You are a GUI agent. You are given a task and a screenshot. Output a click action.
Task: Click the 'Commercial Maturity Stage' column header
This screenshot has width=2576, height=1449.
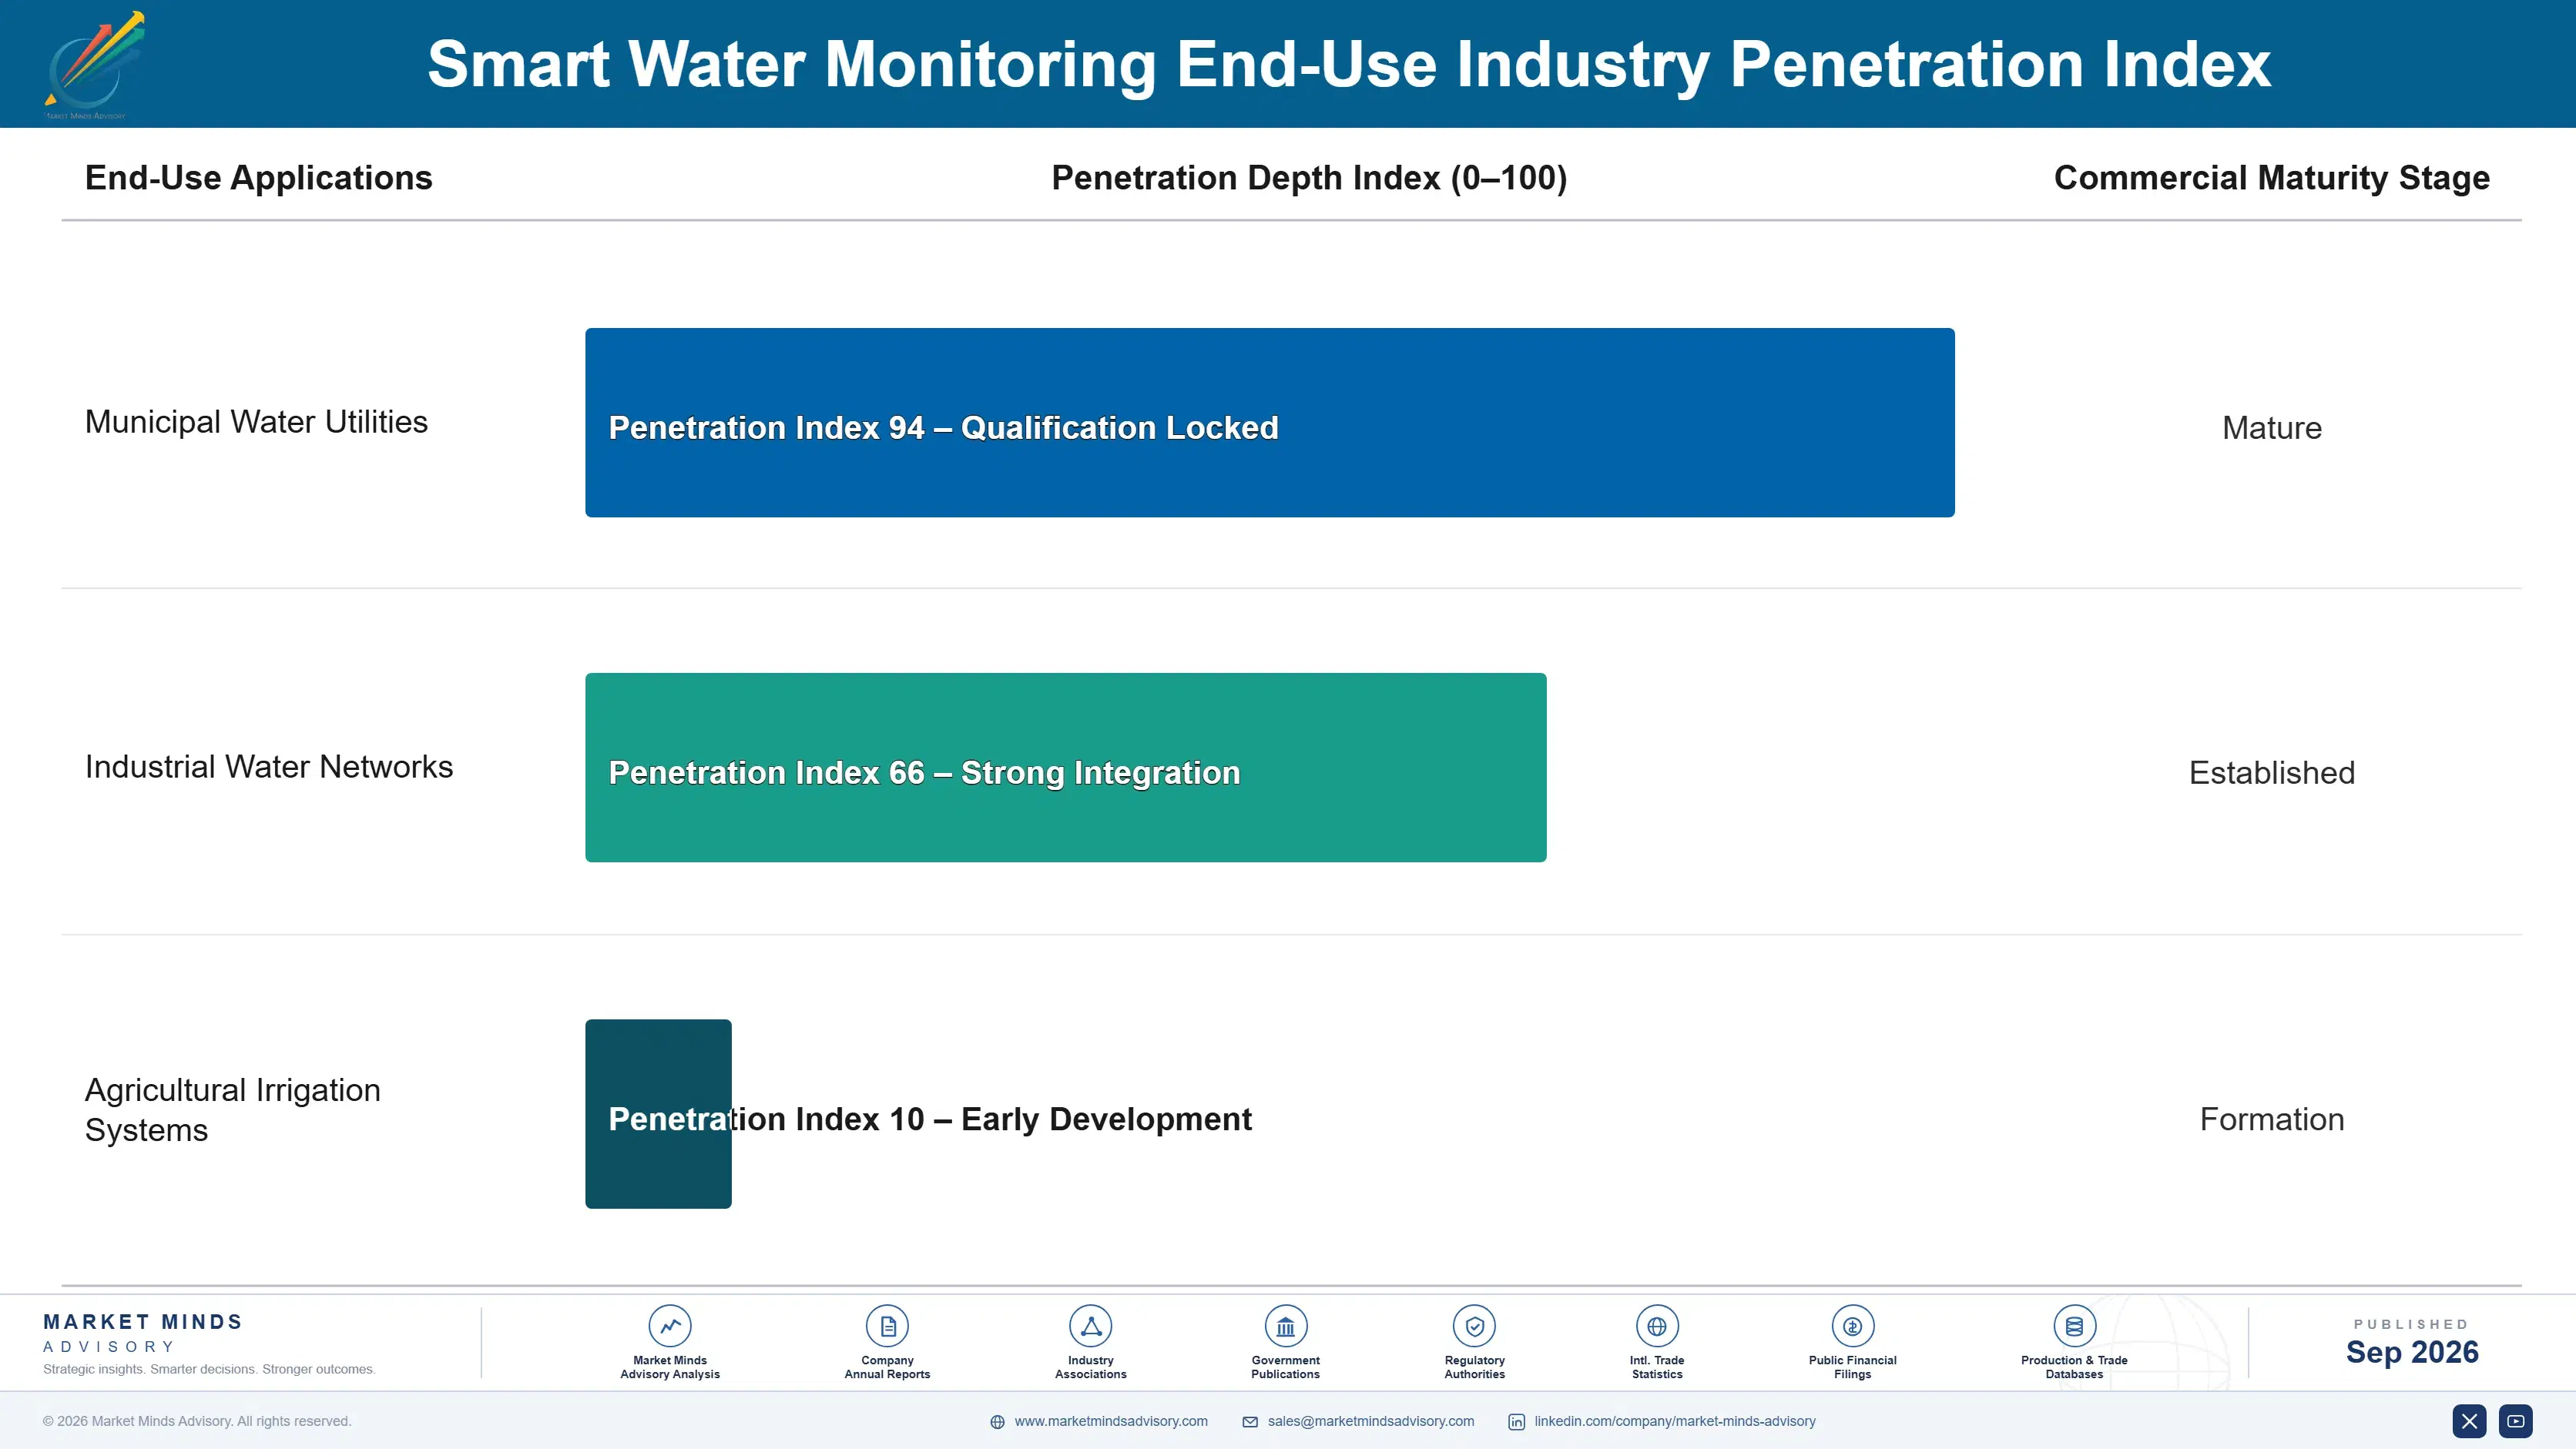[x=2272, y=178]
